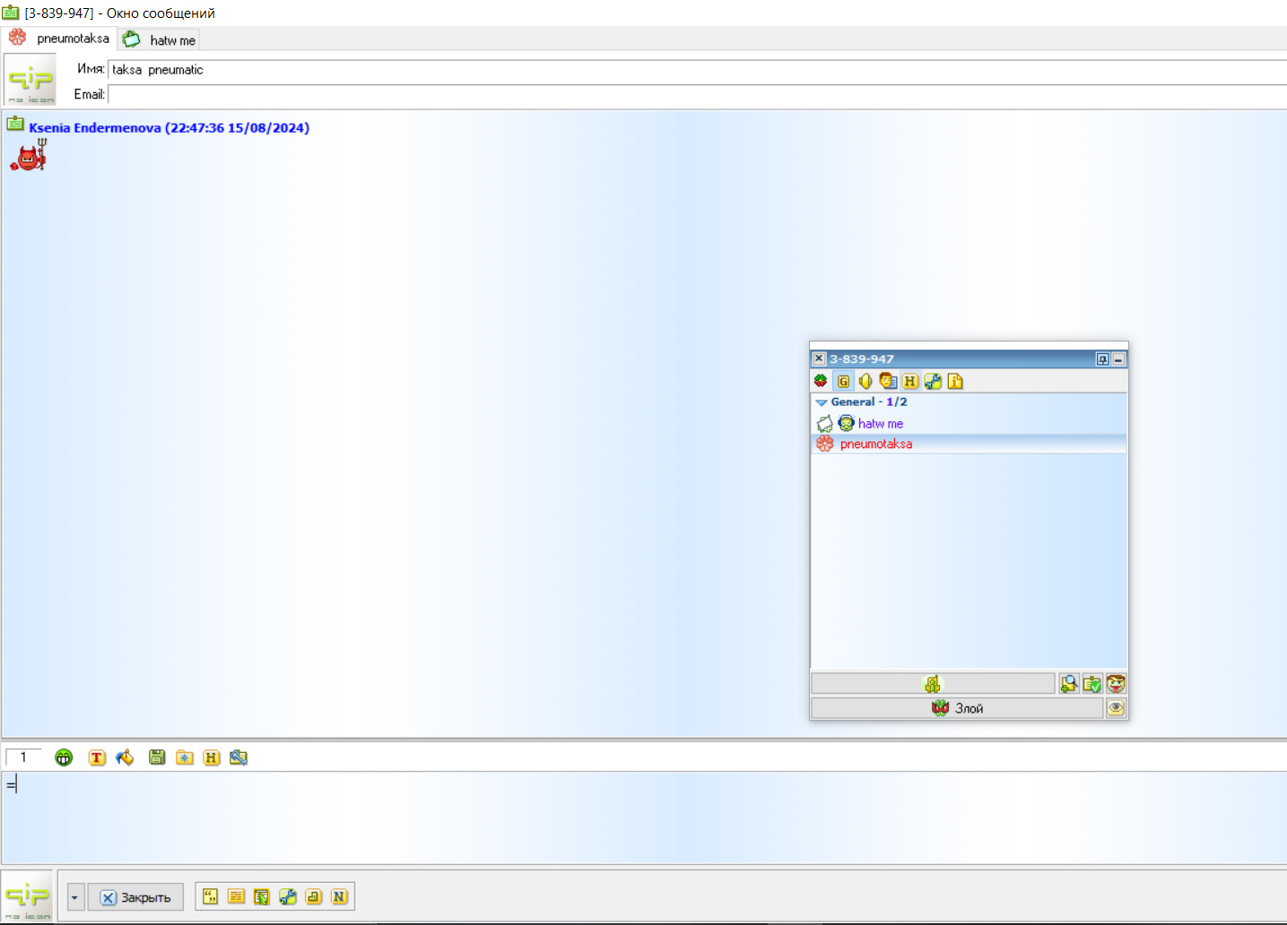Viewport: 1287px width, 925px height.
Task: Click the red devil emoticon in the message
Action: tap(29, 156)
